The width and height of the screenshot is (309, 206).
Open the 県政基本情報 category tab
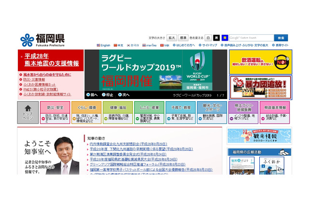click(275, 113)
